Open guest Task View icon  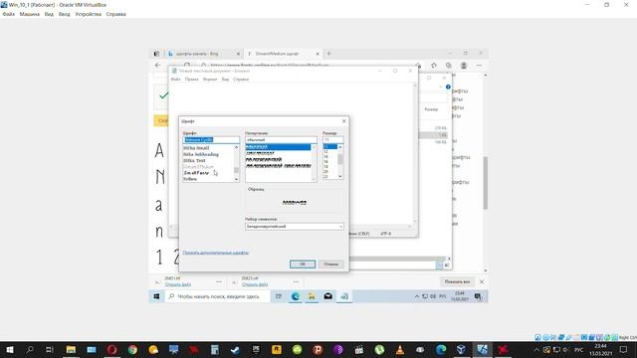coord(279,296)
